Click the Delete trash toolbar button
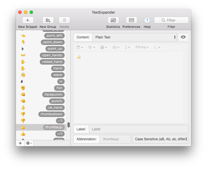 click(64, 20)
